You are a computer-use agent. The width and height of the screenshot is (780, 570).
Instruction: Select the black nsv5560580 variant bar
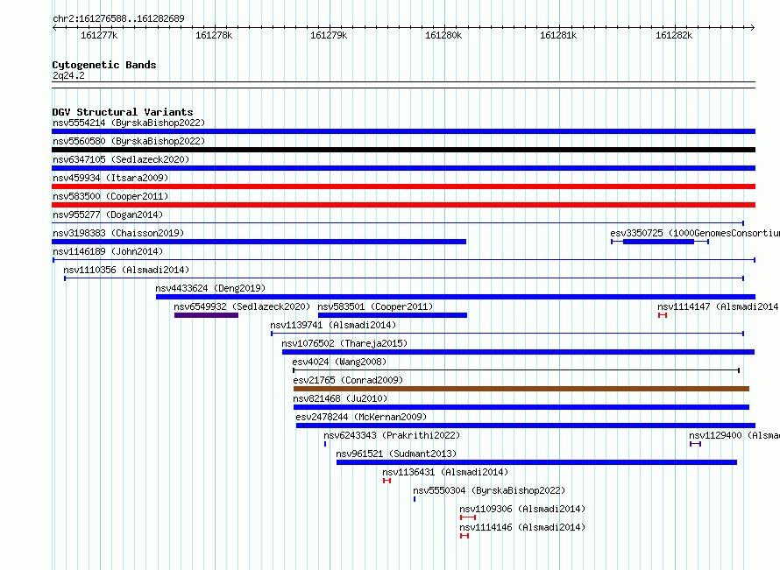(403, 150)
